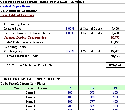Select Item 3 value 777
Screen dimensions: 125x110
[x=92, y=102]
